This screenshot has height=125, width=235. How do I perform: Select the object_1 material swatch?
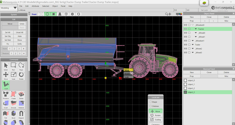185,84
